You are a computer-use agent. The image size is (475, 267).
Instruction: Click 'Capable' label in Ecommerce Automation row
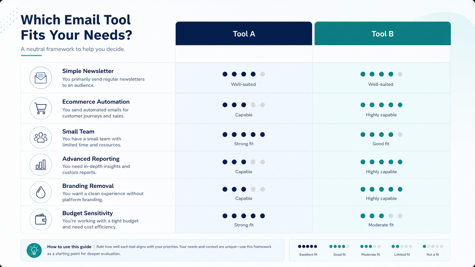tap(244, 115)
